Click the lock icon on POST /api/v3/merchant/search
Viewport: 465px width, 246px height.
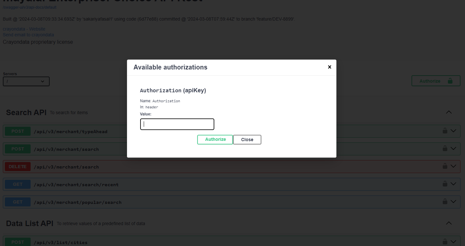445,149
